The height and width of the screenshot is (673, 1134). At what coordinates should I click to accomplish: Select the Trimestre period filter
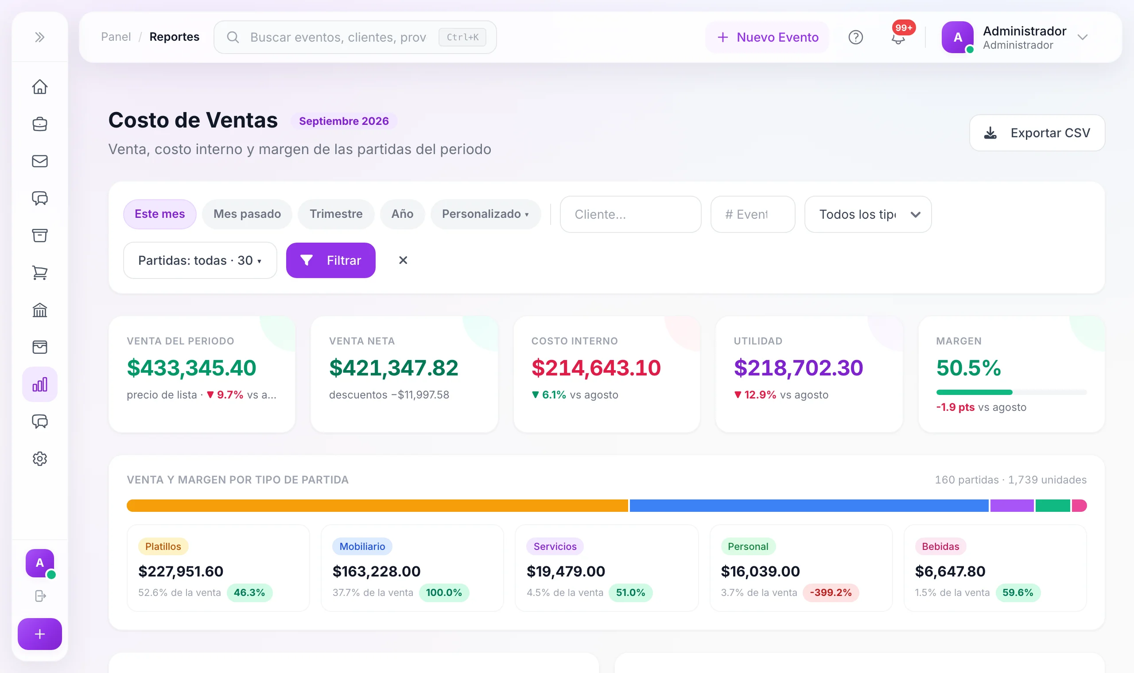pos(336,214)
